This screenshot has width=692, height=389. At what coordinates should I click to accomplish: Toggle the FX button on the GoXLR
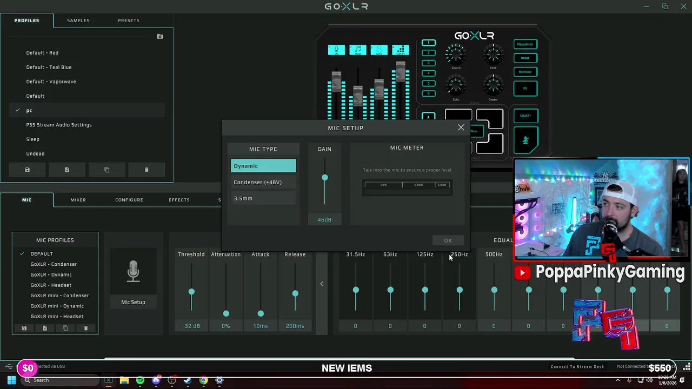[x=525, y=88]
